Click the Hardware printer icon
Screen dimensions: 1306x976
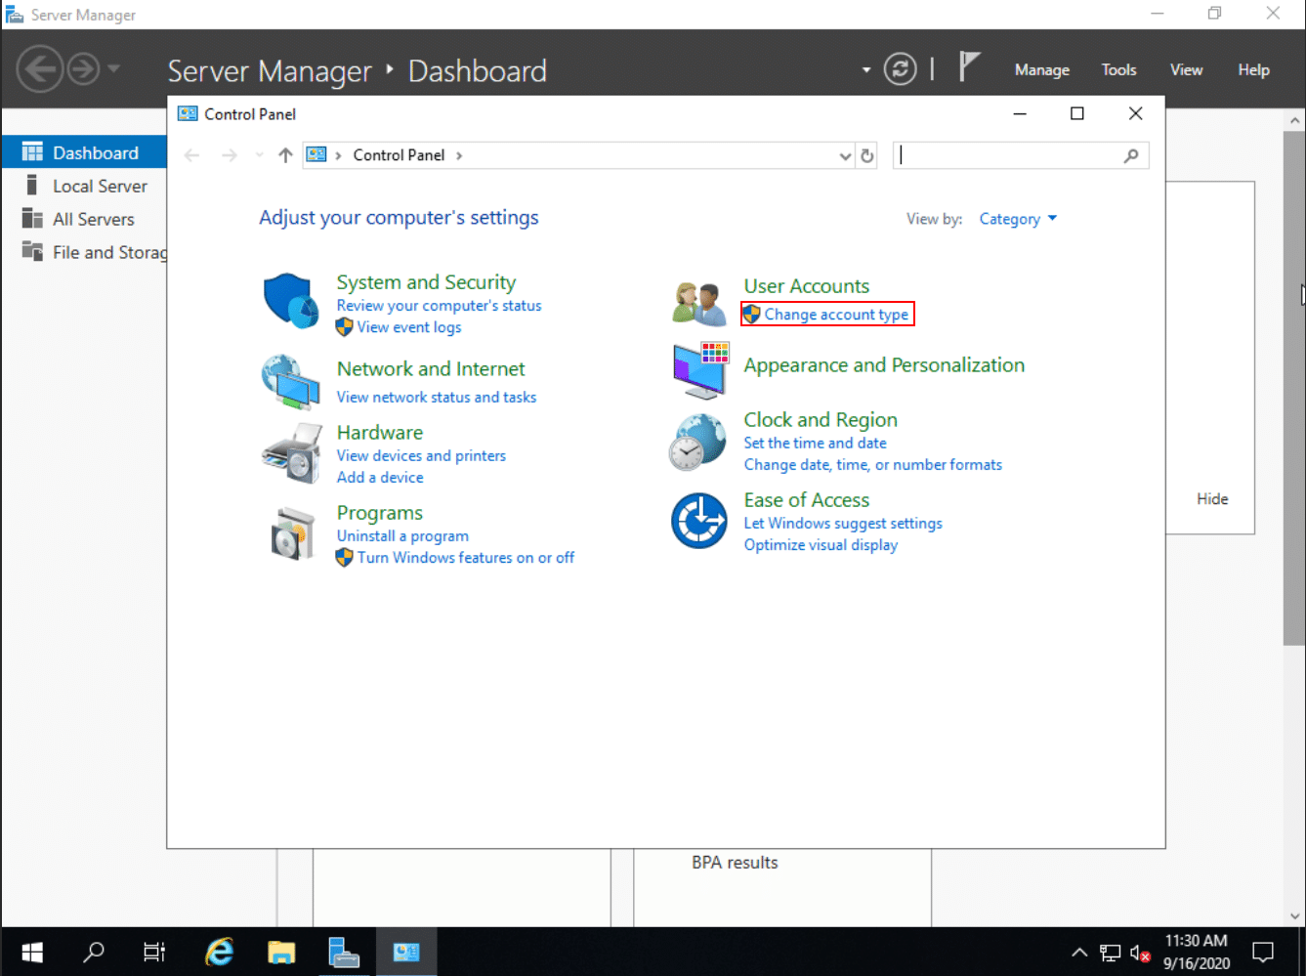tap(291, 453)
